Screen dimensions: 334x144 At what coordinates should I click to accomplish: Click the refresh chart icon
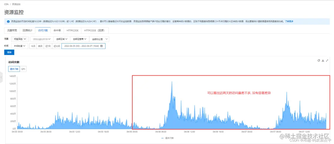coord(319,60)
